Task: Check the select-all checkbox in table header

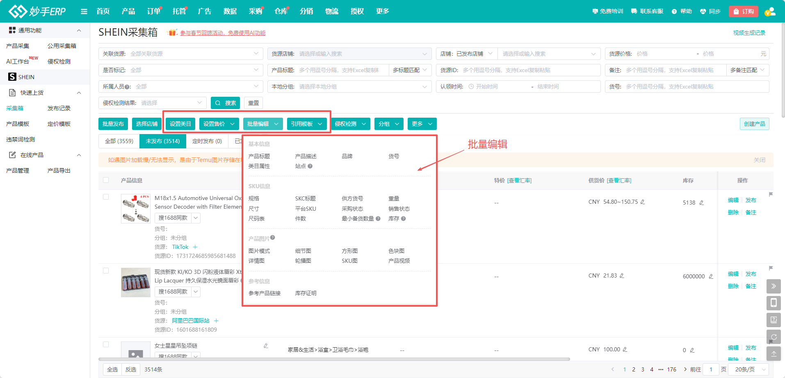Action: [x=106, y=180]
